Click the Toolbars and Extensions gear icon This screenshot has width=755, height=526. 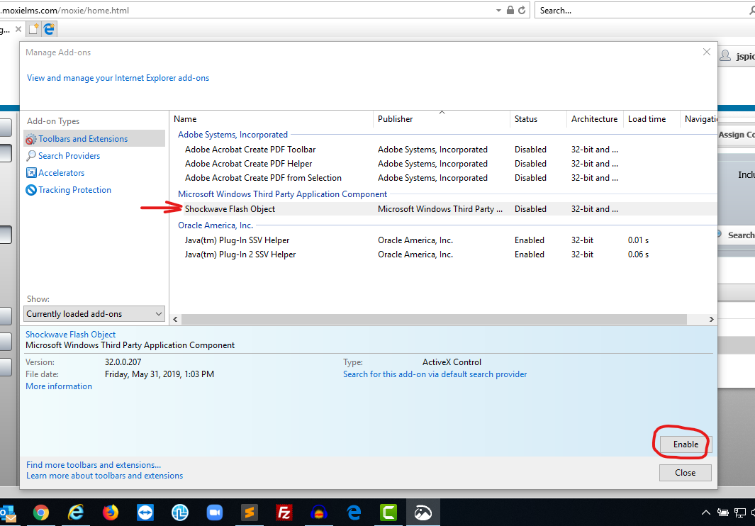[x=30, y=139]
